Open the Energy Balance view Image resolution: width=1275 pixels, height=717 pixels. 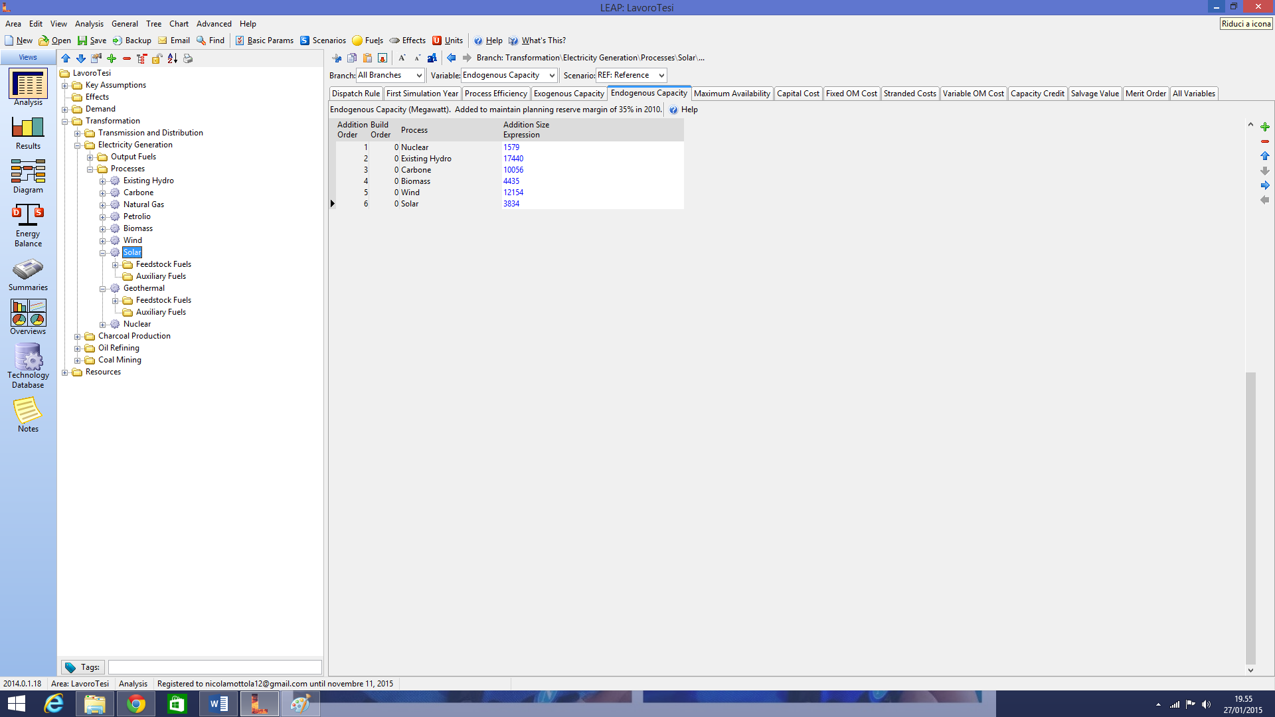(28, 225)
